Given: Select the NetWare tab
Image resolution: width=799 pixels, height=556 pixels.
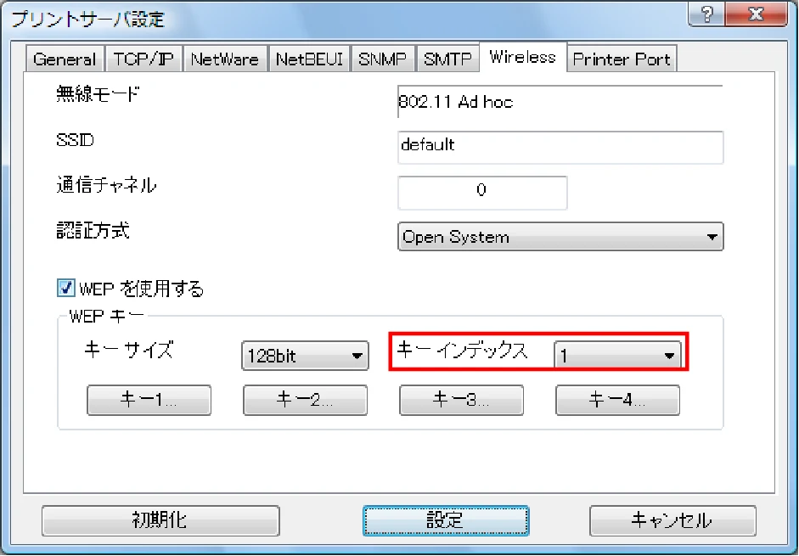Looking at the screenshot, I should click(225, 59).
